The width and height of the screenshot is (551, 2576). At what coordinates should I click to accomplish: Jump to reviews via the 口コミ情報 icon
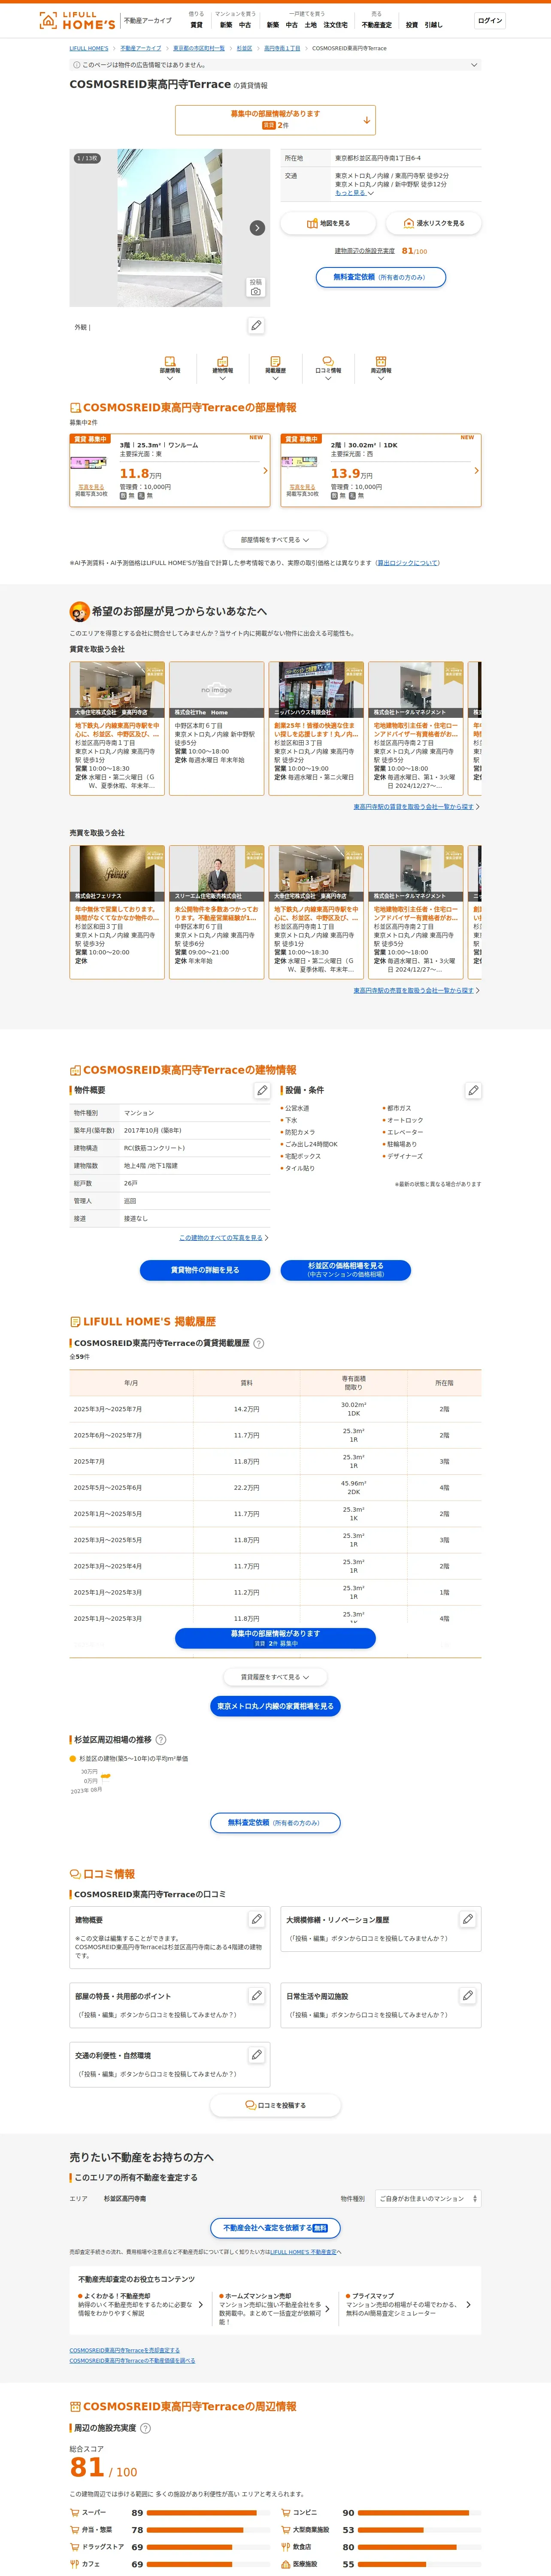tap(328, 368)
